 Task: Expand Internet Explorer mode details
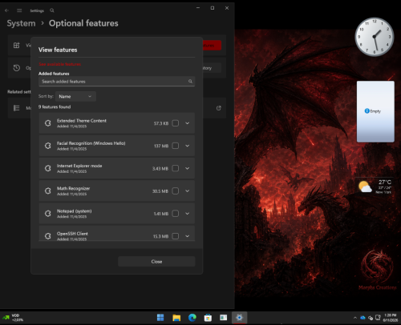coord(188,168)
